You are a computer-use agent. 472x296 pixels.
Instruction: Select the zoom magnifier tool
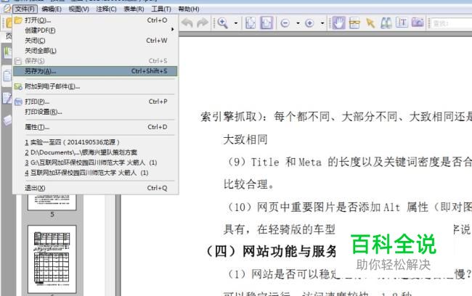tap(223, 23)
